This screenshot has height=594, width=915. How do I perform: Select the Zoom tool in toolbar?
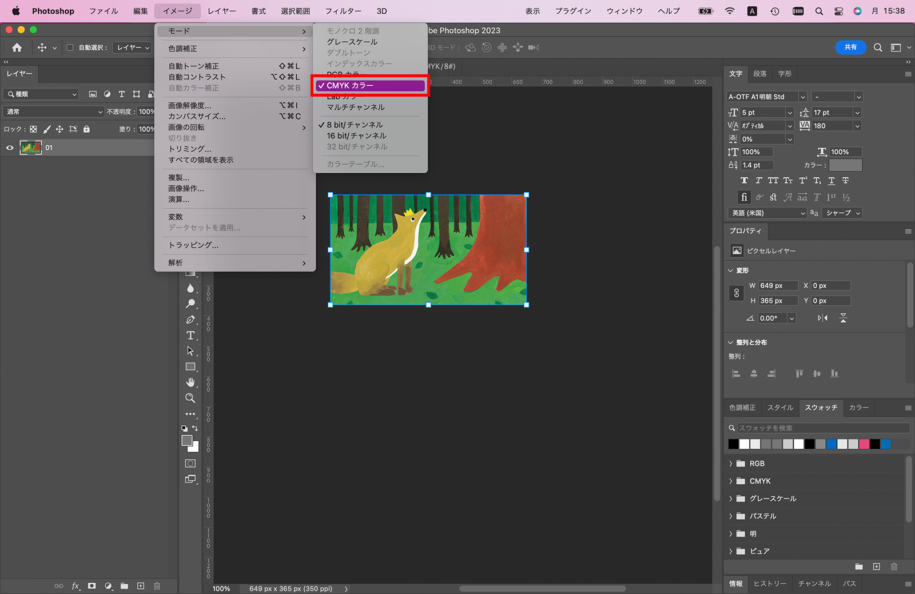190,398
